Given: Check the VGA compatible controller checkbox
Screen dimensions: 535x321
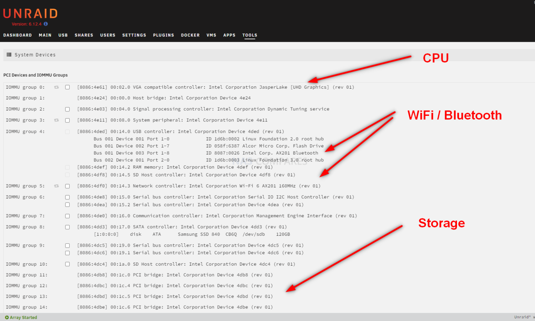Looking at the screenshot, I should (x=68, y=87).
